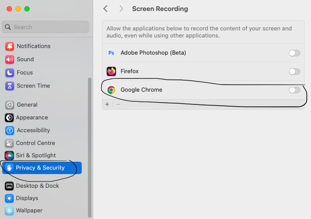The width and height of the screenshot is (311, 219).
Task: Click the Google Chrome app icon
Action: click(111, 90)
